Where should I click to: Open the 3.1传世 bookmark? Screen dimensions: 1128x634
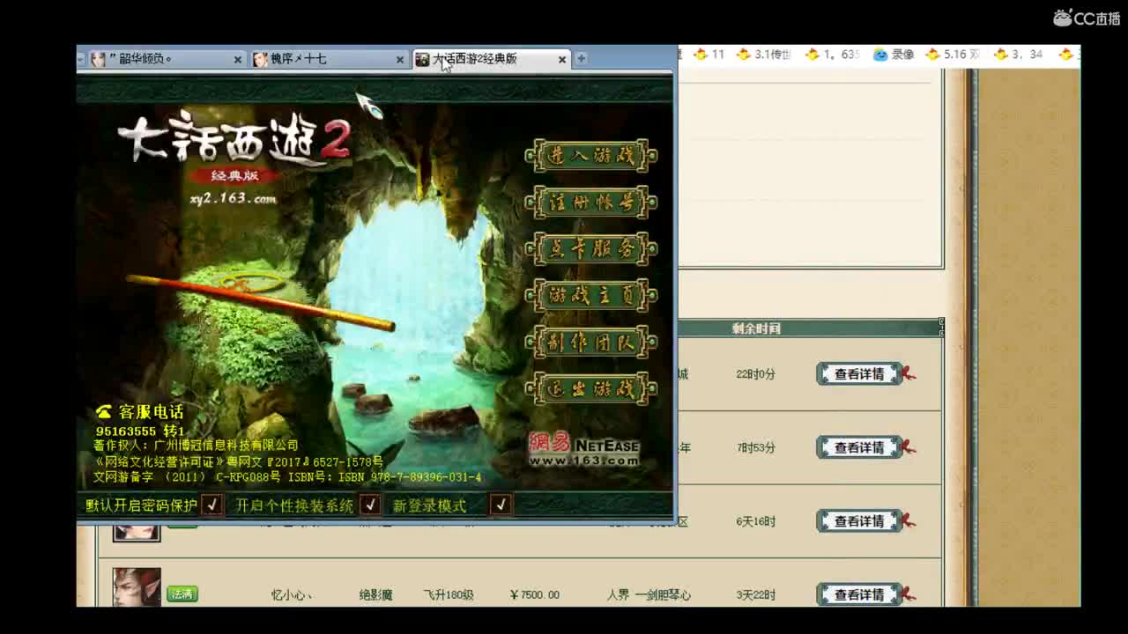pyautogui.click(x=764, y=55)
